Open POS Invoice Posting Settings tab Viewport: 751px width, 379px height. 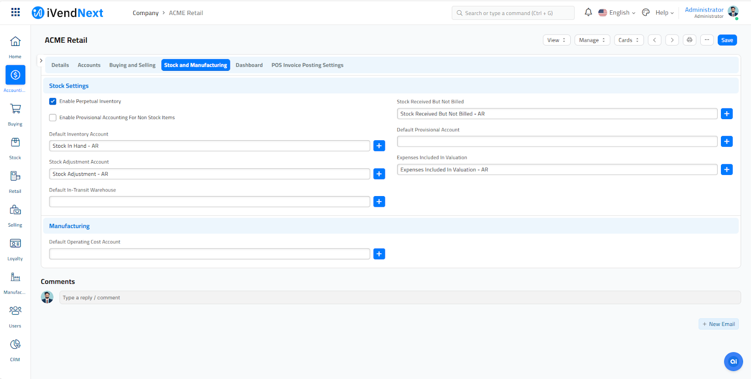[x=307, y=65]
